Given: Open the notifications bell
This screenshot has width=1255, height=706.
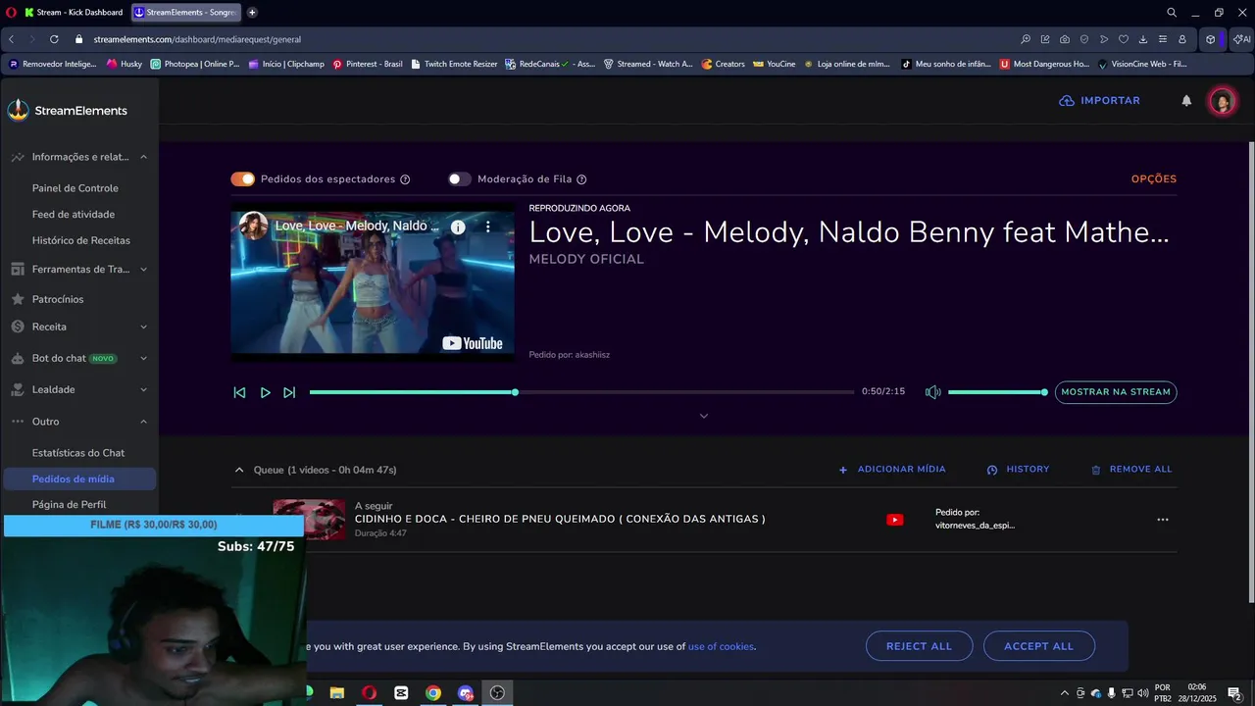Looking at the screenshot, I should [1186, 101].
